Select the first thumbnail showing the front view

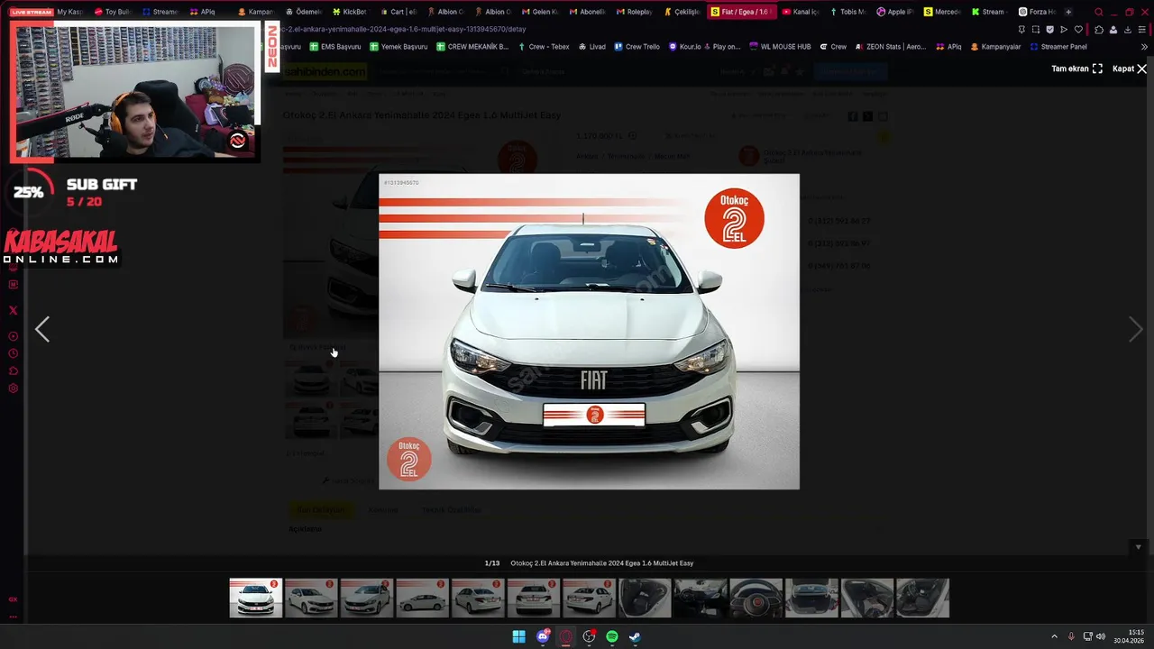pos(255,598)
